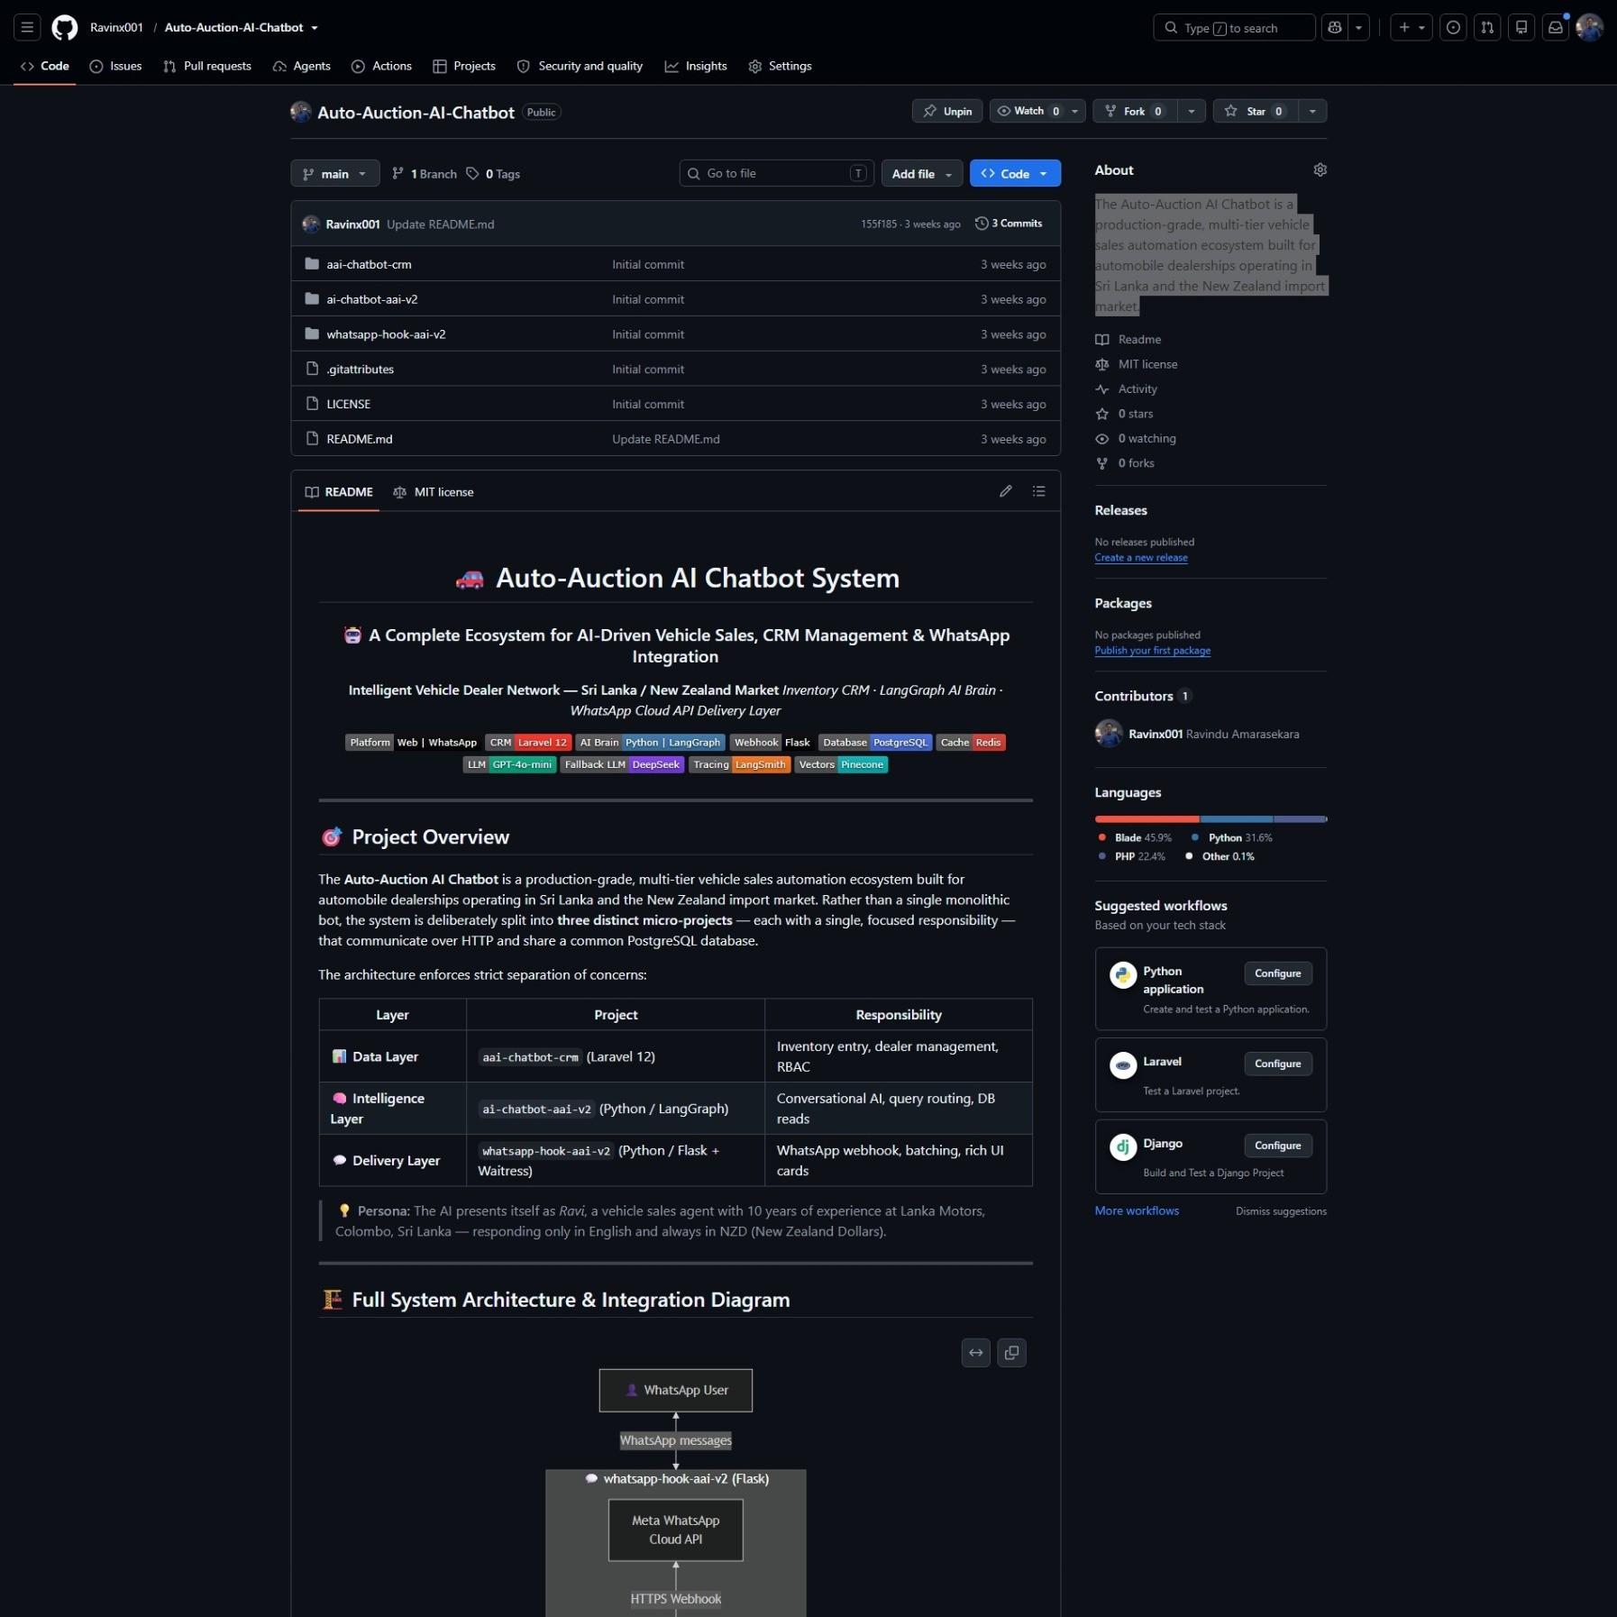Open the ai-chatbot-aai-v2 folder

(x=371, y=299)
